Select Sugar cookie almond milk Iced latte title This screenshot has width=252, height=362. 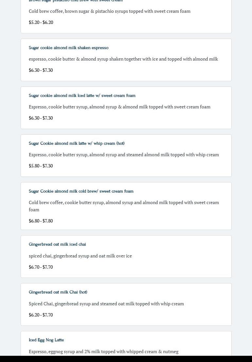(82, 96)
